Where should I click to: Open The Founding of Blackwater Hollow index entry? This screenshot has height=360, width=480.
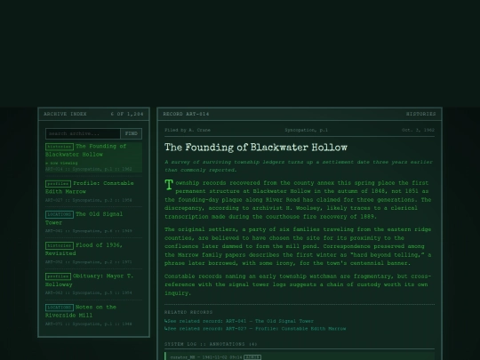93,157
